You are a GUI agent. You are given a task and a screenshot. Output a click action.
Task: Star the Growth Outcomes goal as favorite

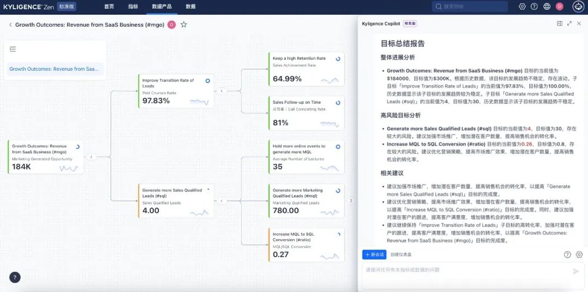(x=184, y=24)
